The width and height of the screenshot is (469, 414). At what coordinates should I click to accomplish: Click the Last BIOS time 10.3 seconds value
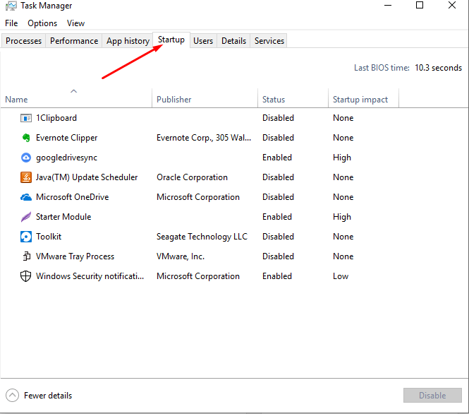[x=438, y=68]
